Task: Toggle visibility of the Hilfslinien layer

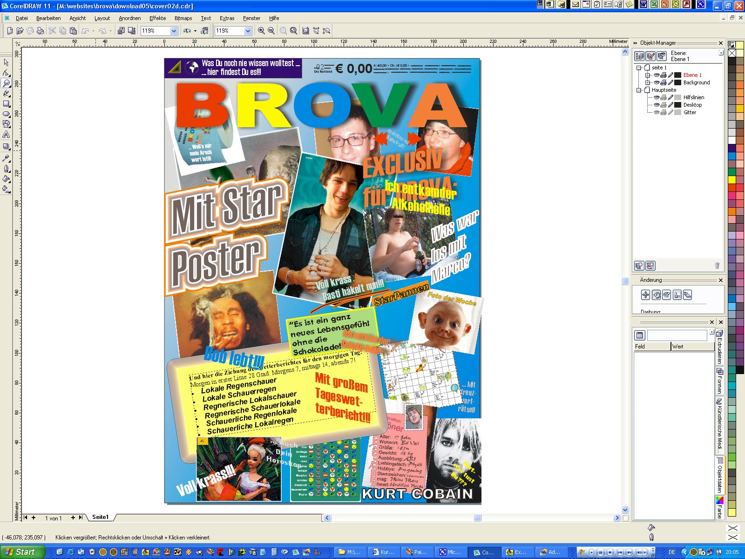Action: click(x=657, y=97)
